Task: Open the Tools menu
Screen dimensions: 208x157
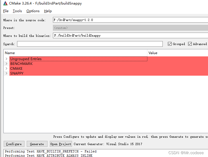Action: pyautogui.click(x=17, y=11)
